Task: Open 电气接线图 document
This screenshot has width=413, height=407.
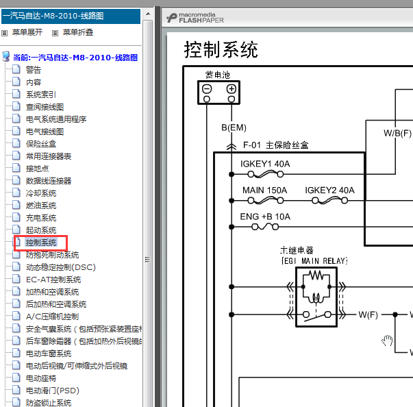Action: [x=45, y=132]
